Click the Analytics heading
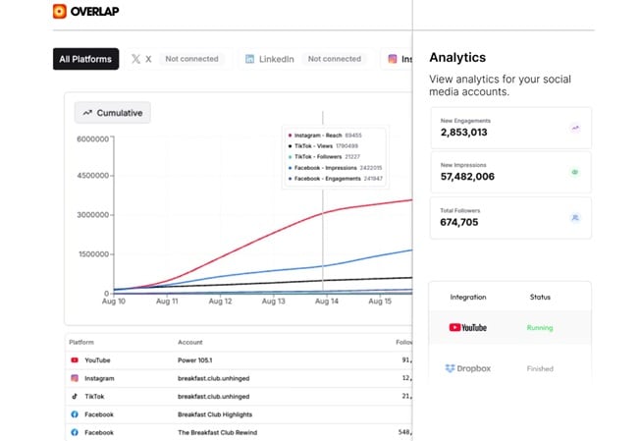The image size is (640, 441). pos(457,57)
